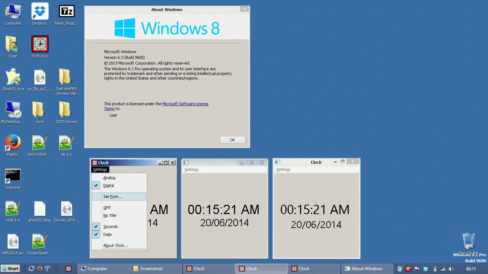The width and height of the screenshot is (488, 274).
Task: Select the Firefox shortcut on the desktop
Action: click(13, 143)
